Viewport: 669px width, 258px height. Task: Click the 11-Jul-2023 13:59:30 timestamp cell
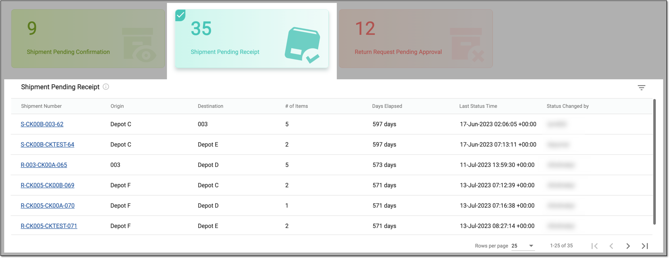497,165
